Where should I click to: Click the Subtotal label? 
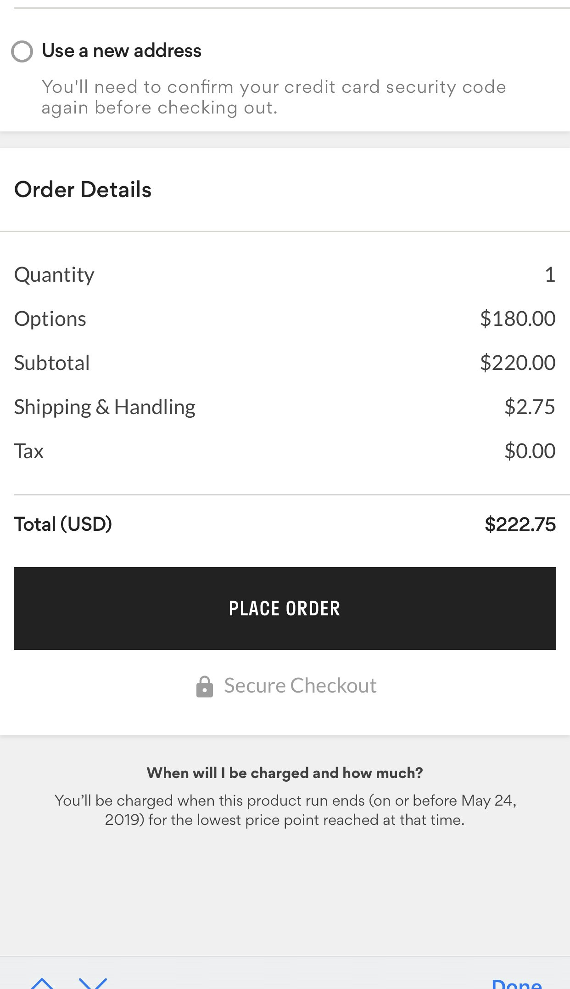(52, 363)
